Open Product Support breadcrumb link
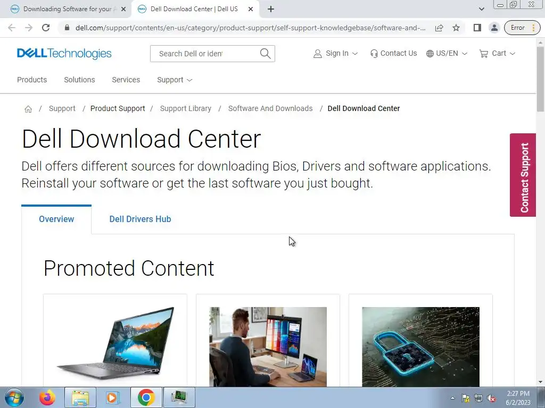Image resolution: width=545 pixels, height=408 pixels. [118, 108]
